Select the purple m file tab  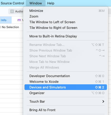[x=19, y=20]
